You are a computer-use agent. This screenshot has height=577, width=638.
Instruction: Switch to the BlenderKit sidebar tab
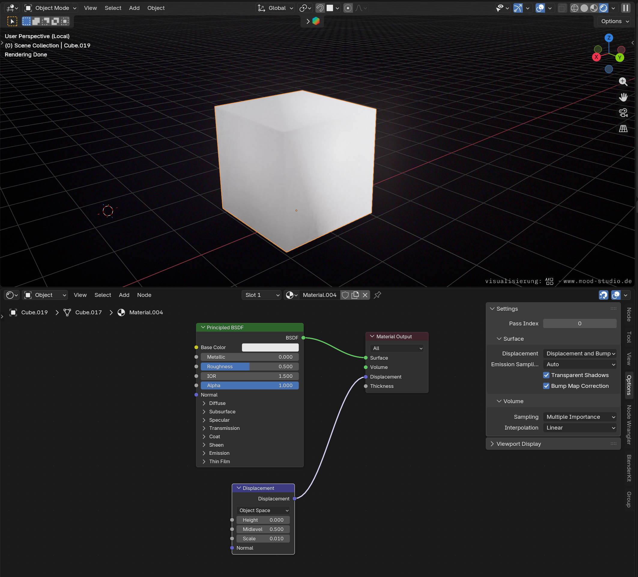(629, 468)
